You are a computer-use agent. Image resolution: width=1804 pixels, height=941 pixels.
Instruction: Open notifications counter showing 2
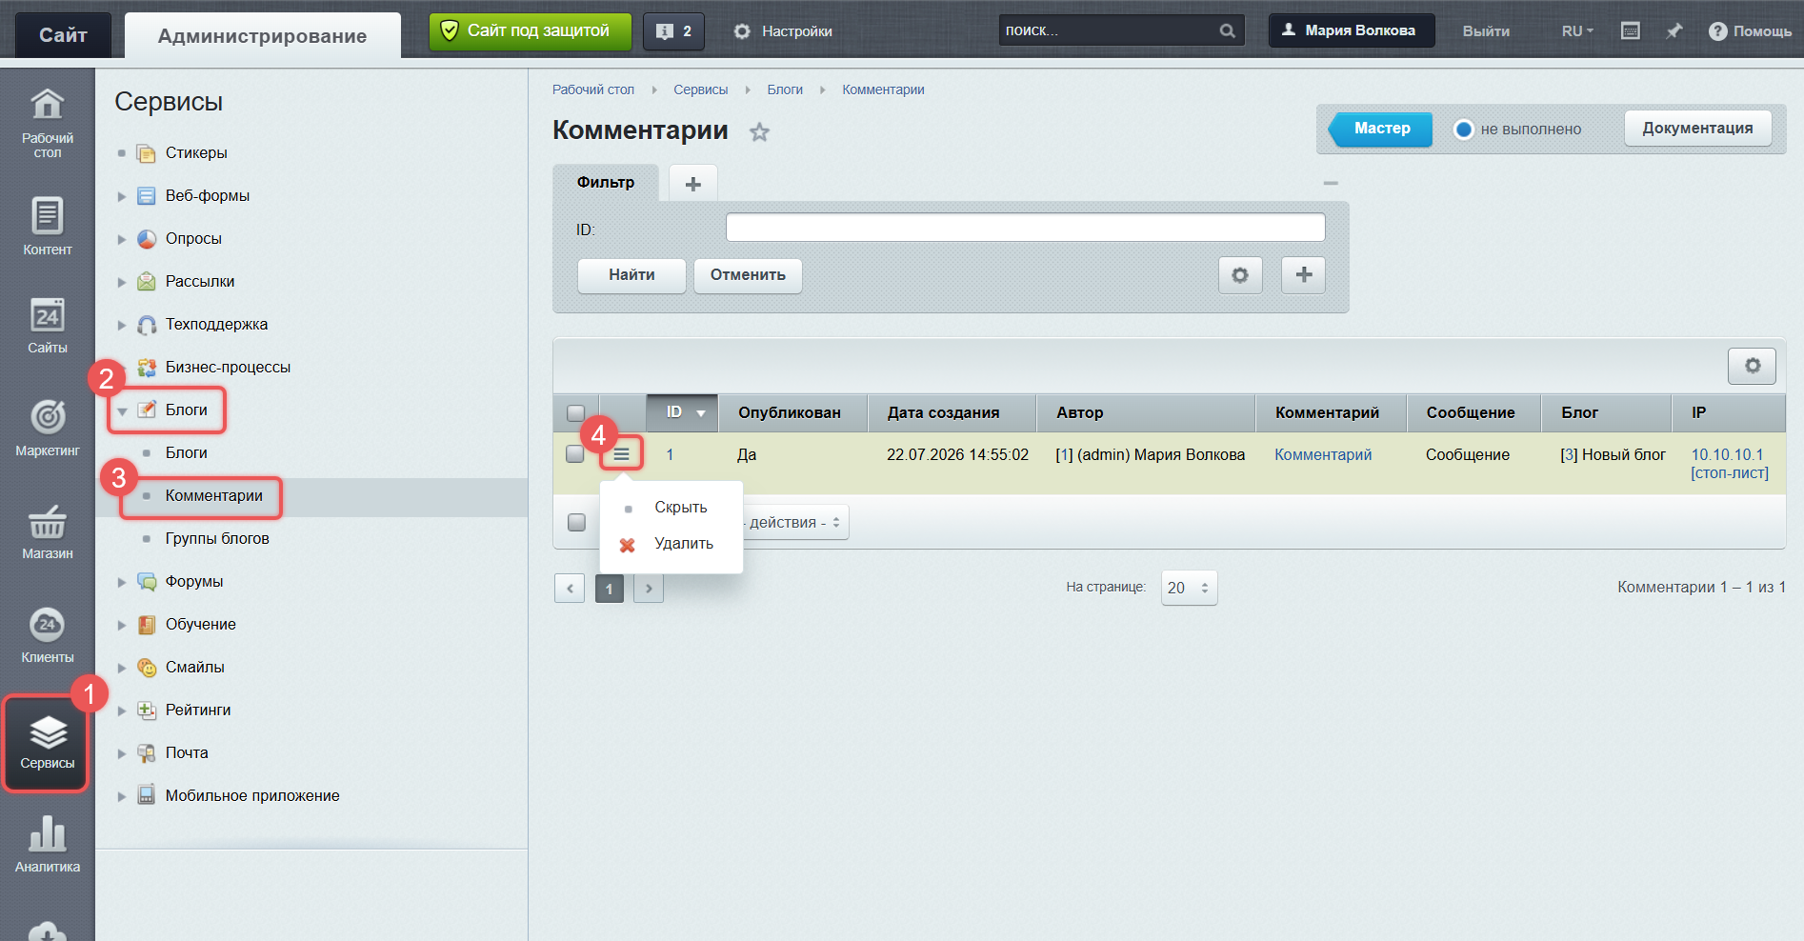click(x=673, y=31)
